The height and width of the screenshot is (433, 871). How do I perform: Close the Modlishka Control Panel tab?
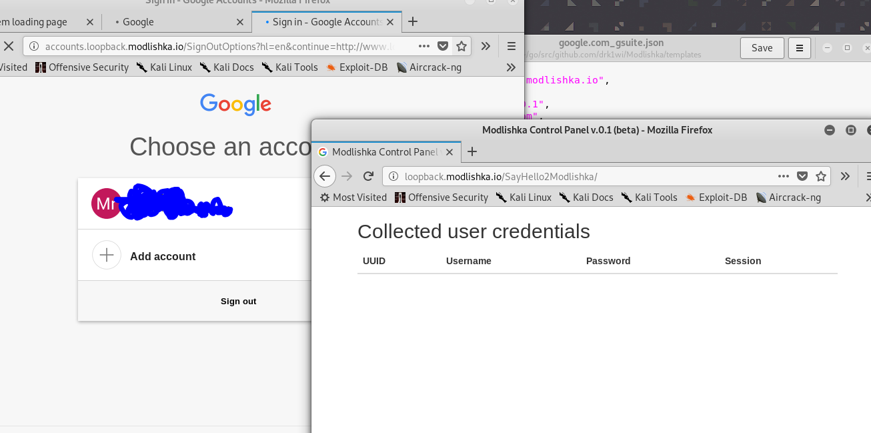450,151
